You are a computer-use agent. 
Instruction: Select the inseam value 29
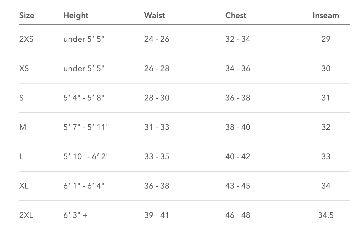(326, 39)
